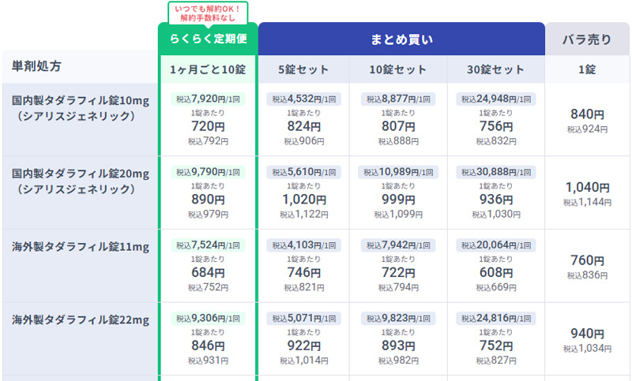Open 海外製タダラフィル錠22mg product row label
The height and width of the screenshot is (381, 632).
point(81,320)
